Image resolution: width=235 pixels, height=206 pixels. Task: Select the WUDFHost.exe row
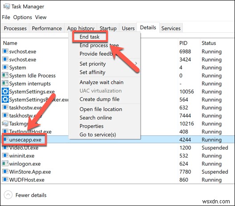(118, 180)
